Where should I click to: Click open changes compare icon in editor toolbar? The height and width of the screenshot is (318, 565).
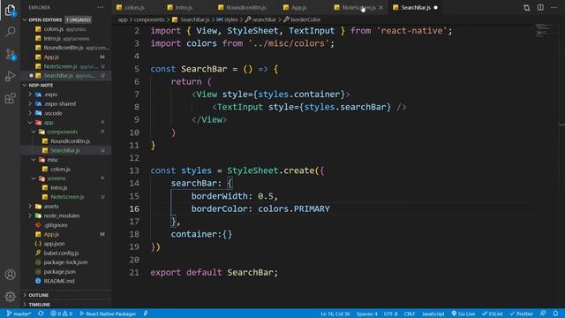pos(526,8)
